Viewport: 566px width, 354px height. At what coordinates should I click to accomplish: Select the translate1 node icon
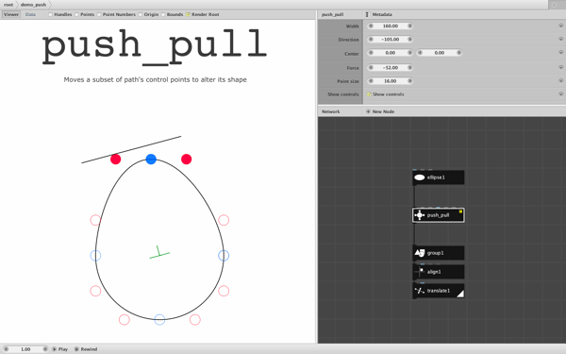pyautogui.click(x=420, y=291)
